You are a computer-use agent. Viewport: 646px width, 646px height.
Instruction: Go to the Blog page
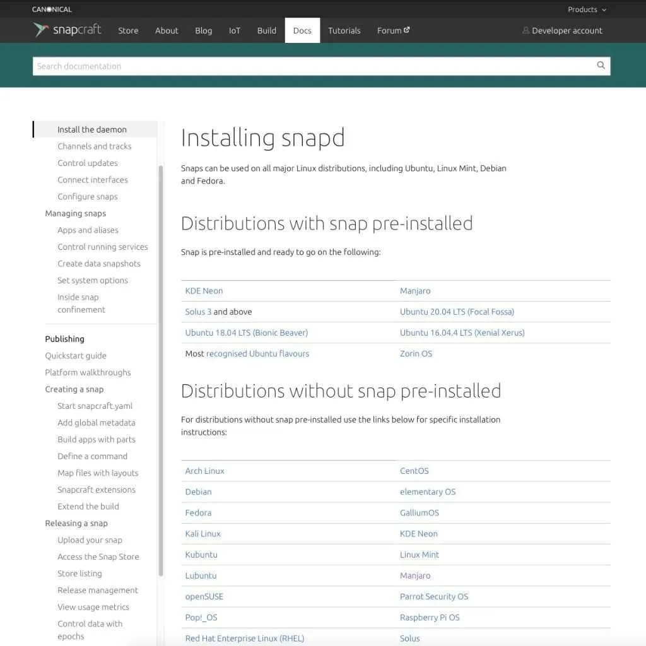[203, 30]
